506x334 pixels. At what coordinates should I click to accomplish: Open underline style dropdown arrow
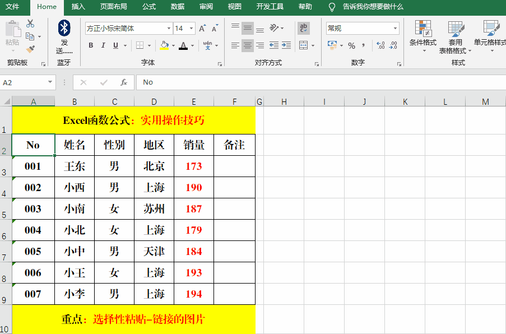(x=125, y=45)
